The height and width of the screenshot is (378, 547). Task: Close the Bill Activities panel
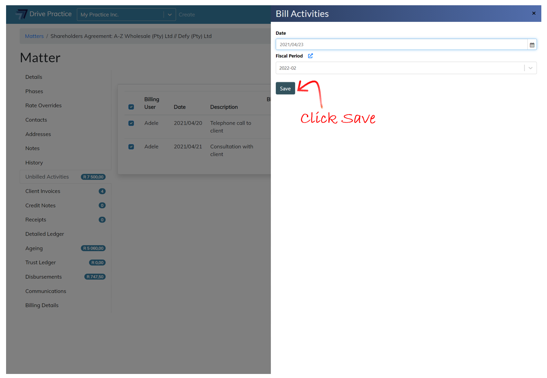[x=534, y=13]
